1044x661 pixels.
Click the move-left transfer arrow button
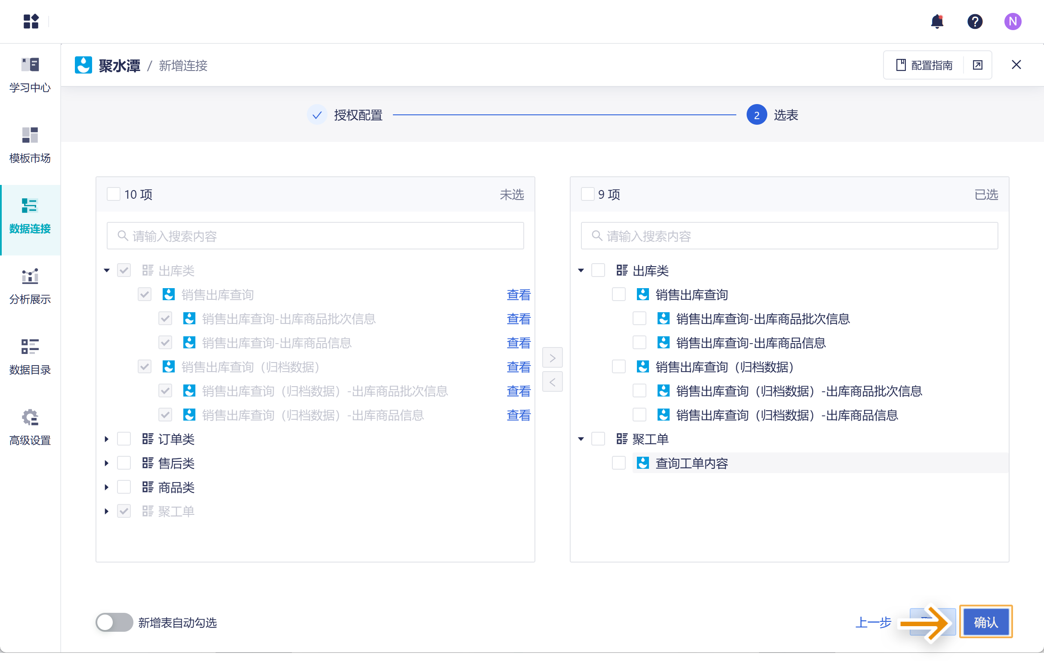point(552,382)
